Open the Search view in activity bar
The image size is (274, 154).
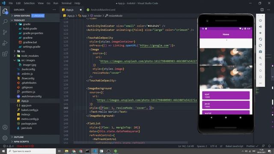[x=5, y=22]
